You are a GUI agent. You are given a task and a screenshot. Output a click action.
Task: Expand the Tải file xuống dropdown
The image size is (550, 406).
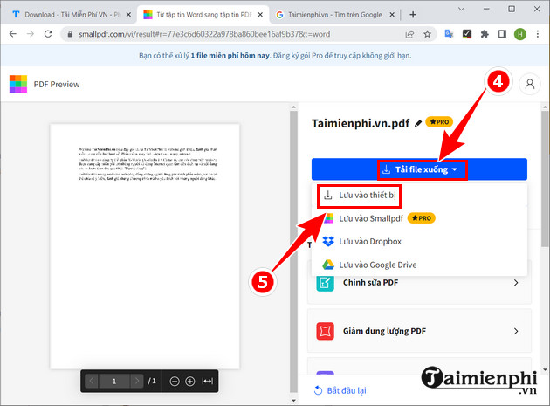tap(419, 169)
